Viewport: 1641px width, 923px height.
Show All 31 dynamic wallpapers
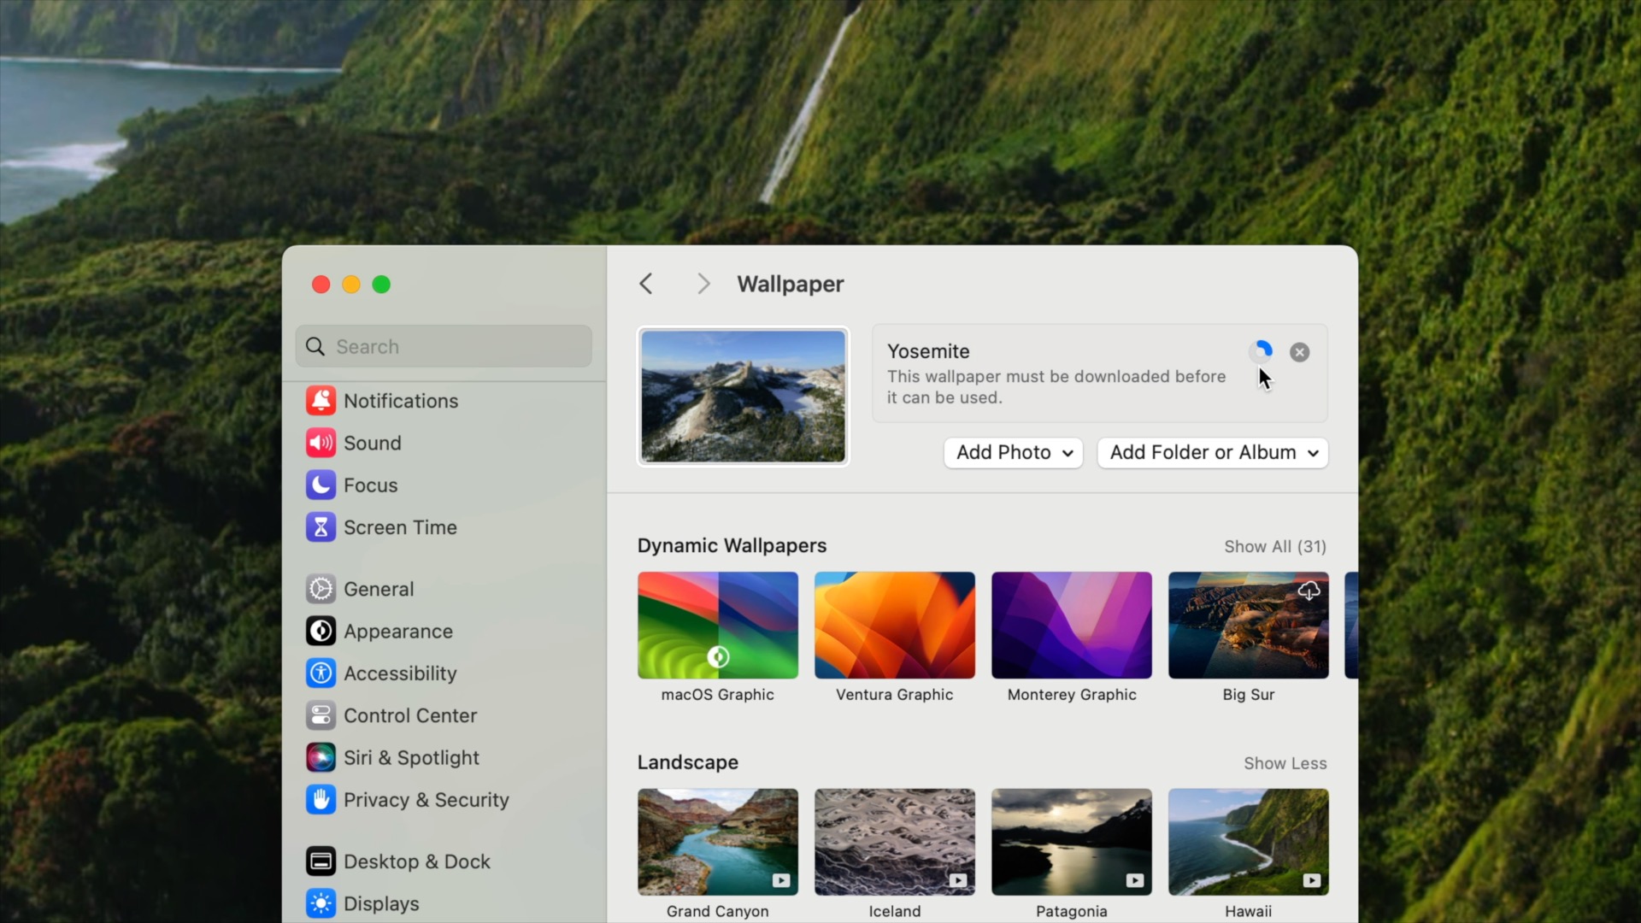click(x=1274, y=547)
